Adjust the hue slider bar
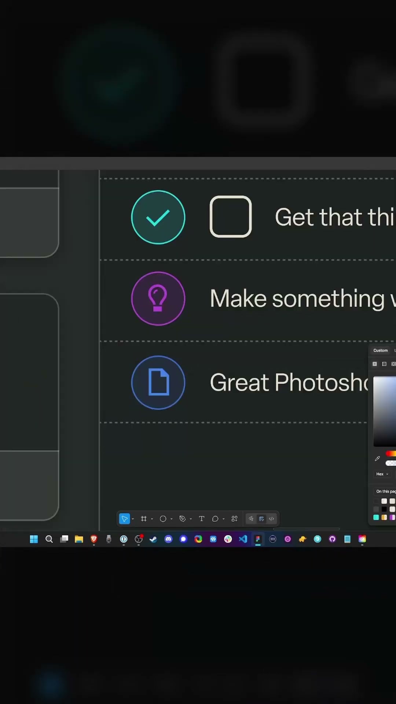 point(391,454)
